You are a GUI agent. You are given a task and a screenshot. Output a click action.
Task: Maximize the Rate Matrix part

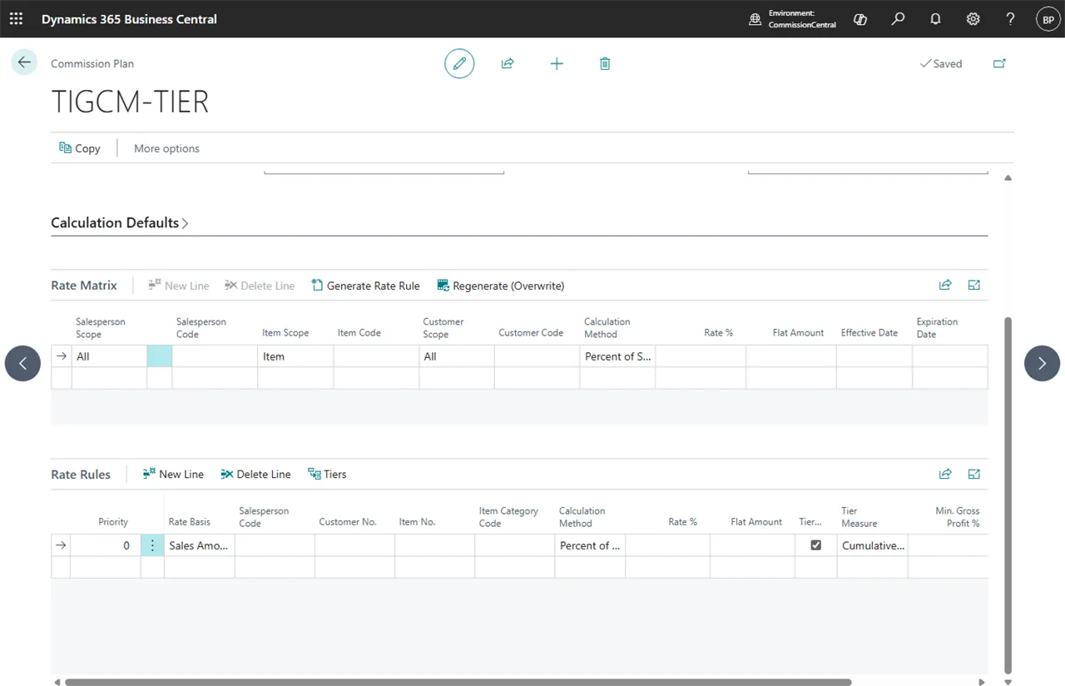(974, 285)
